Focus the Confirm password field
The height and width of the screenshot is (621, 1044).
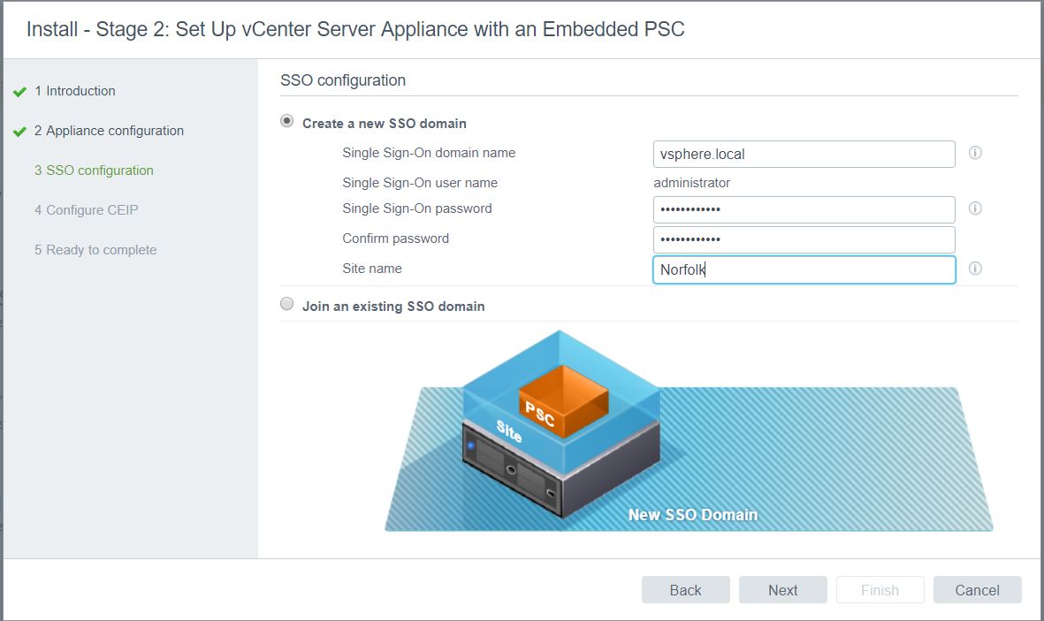804,239
